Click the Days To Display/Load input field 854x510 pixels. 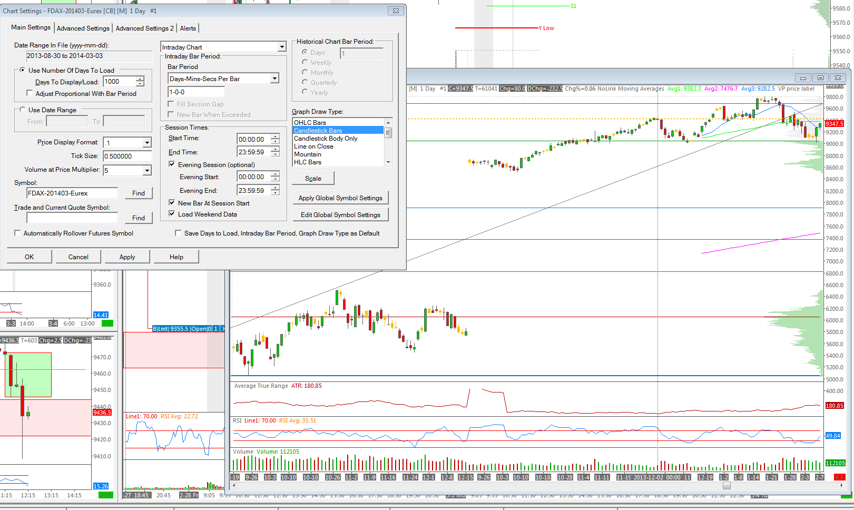click(x=120, y=82)
